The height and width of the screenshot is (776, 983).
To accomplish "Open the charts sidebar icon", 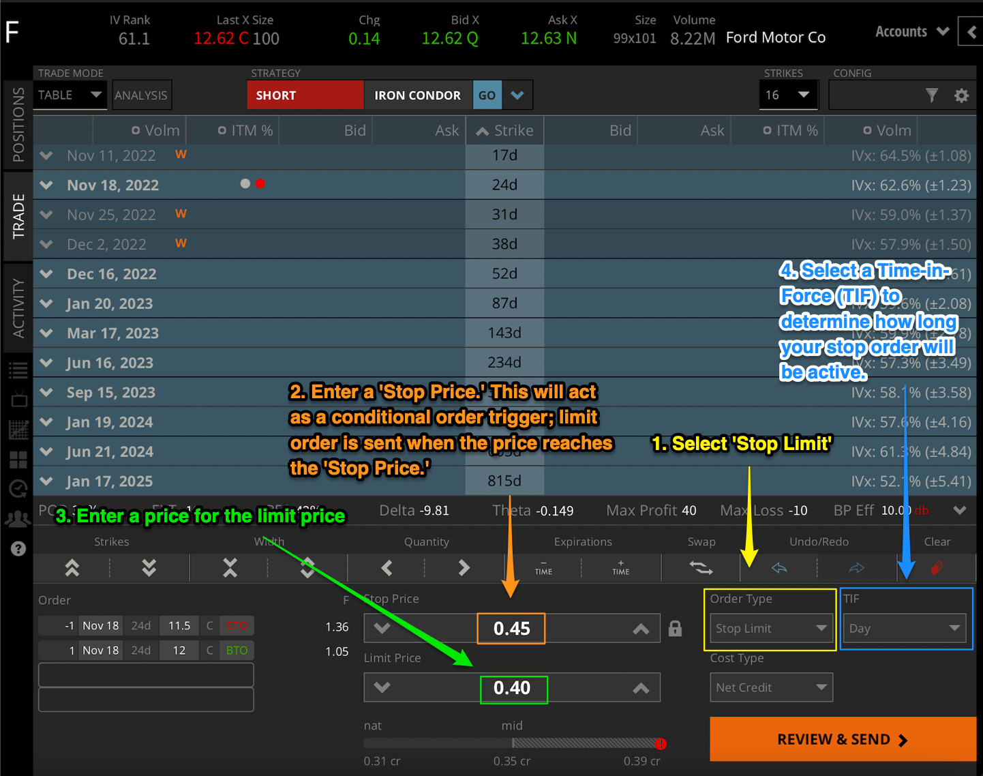I will (x=18, y=430).
